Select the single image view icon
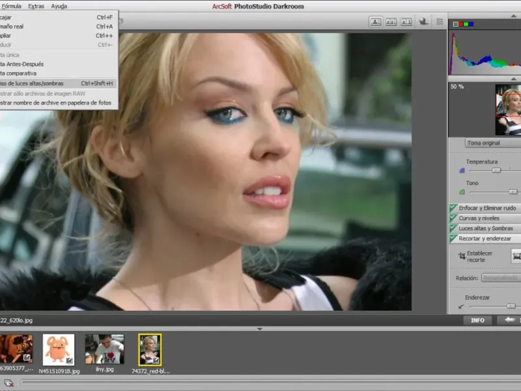The height and width of the screenshot is (391, 521). coord(376,22)
